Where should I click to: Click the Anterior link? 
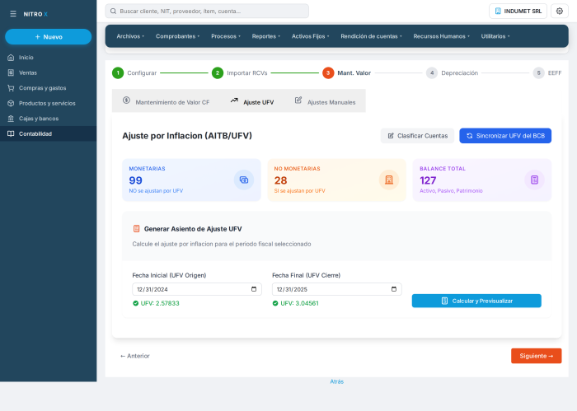pyautogui.click(x=134, y=356)
